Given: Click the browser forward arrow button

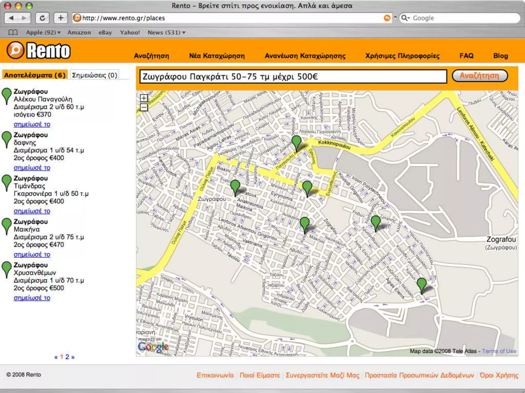Looking at the screenshot, I should click(x=24, y=18).
